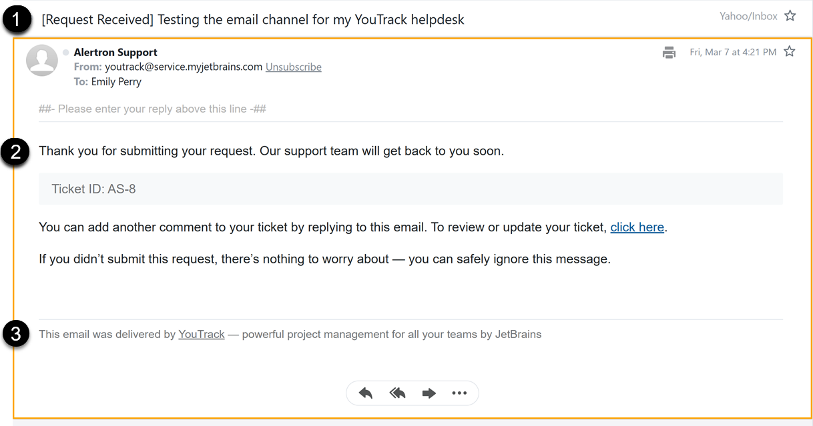Open the YouTrack website link
Screen dimensions: 813x426
[x=202, y=334]
